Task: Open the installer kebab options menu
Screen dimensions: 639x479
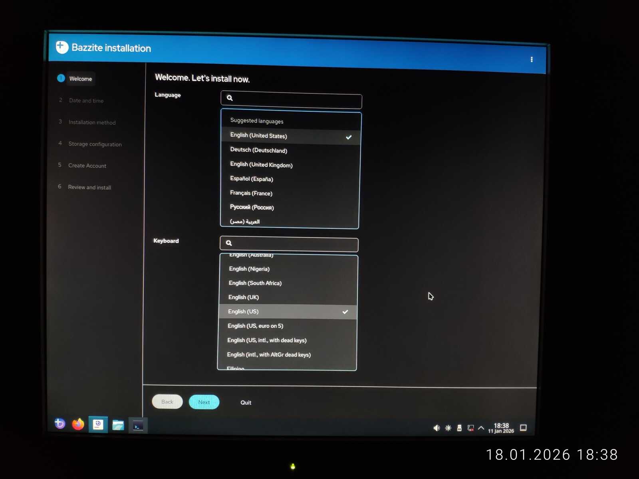Action: point(532,59)
